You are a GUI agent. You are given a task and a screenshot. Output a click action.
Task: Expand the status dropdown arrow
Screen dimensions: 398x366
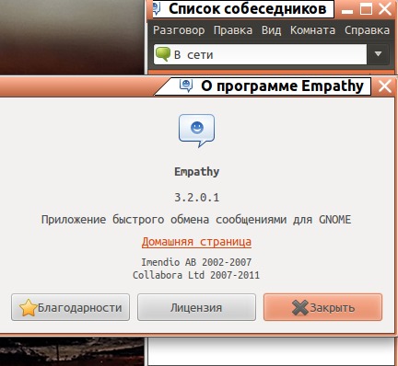[378, 54]
